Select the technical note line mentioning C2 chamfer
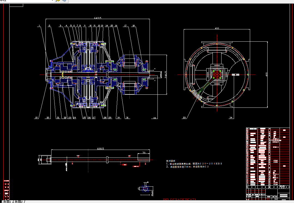The image size is (294, 203). 187,167
